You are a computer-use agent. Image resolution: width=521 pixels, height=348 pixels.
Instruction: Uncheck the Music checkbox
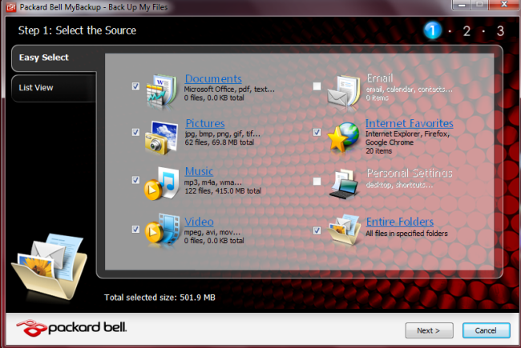click(135, 180)
